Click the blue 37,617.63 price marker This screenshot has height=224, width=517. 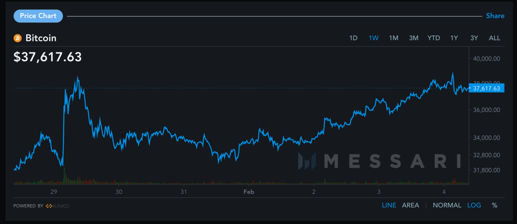[486, 88]
